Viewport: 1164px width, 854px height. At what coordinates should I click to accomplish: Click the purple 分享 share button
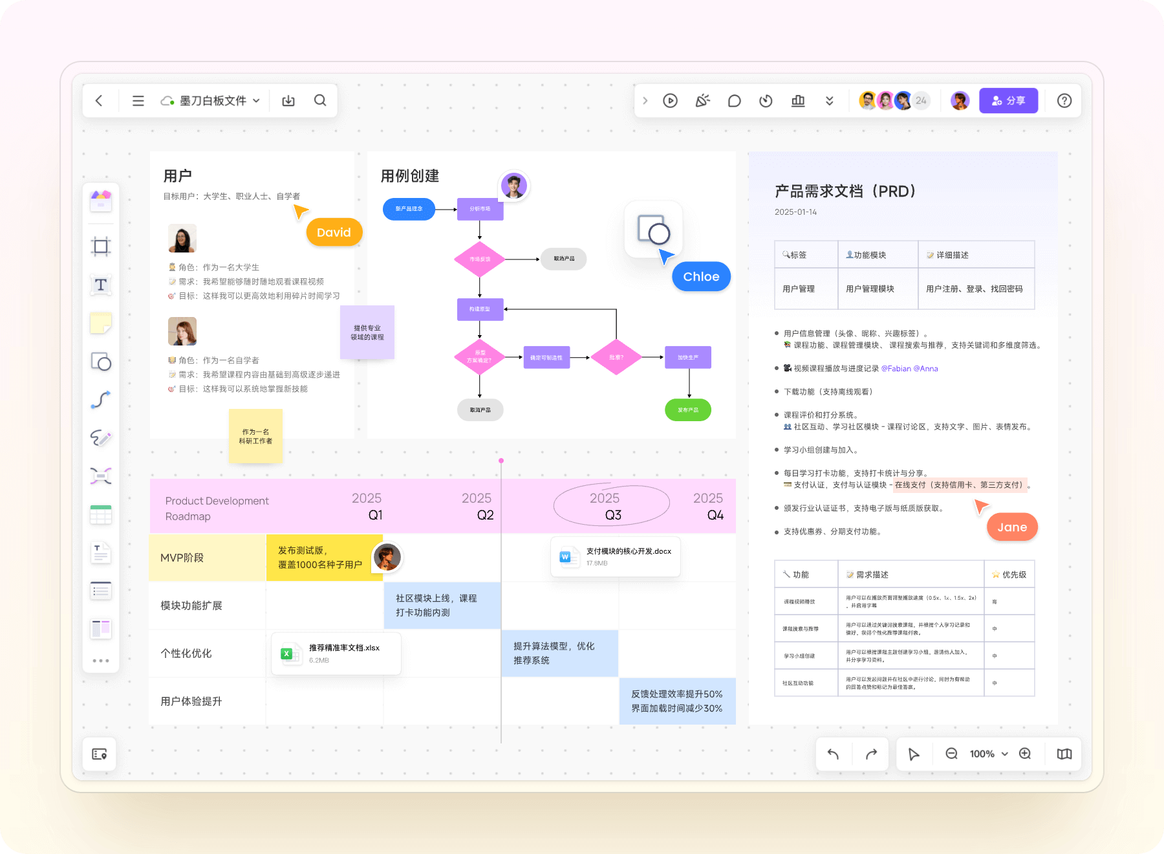tap(1008, 101)
